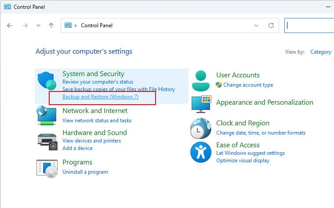334x208 pixels.
Task: Open Backup and Restore (Windows 7)
Action: 100,97
